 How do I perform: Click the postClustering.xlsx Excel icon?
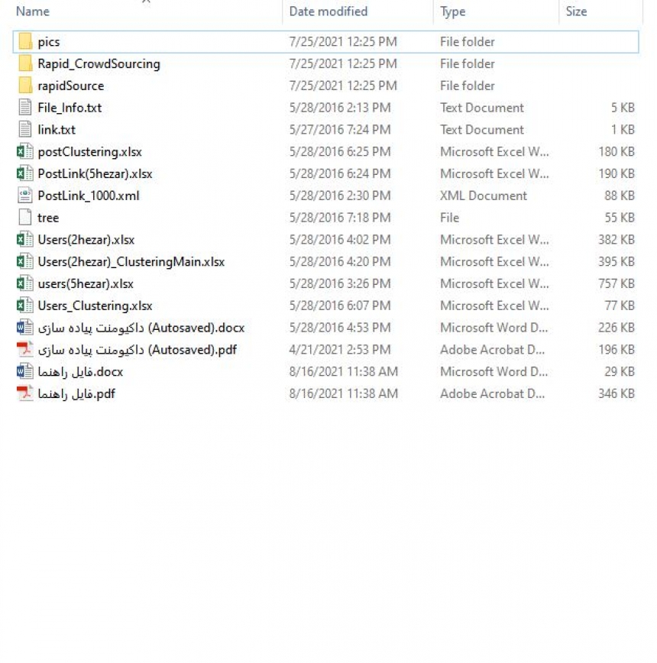(25, 151)
